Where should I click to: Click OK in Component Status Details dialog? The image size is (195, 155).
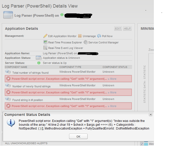[78, 137]
